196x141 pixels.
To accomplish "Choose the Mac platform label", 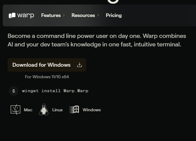I will [28, 110].
